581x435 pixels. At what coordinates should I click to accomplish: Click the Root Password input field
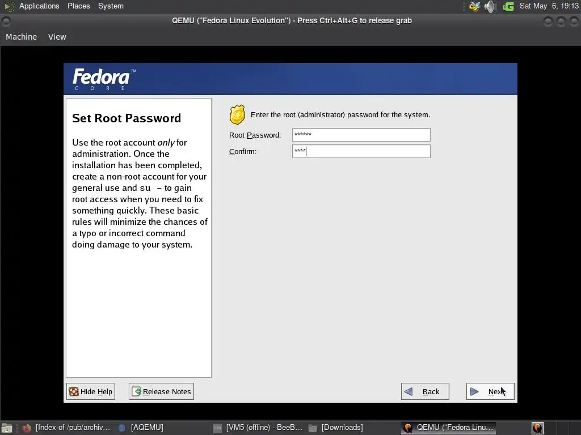pyautogui.click(x=361, y=135)
